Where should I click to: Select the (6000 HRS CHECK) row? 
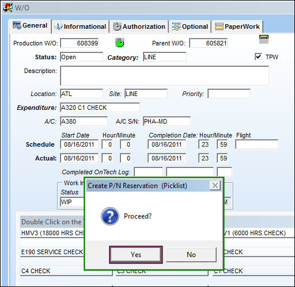(259, 233)
